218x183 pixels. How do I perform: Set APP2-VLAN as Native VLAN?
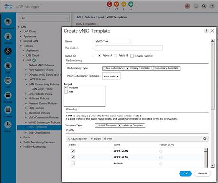tap(161, 157)
